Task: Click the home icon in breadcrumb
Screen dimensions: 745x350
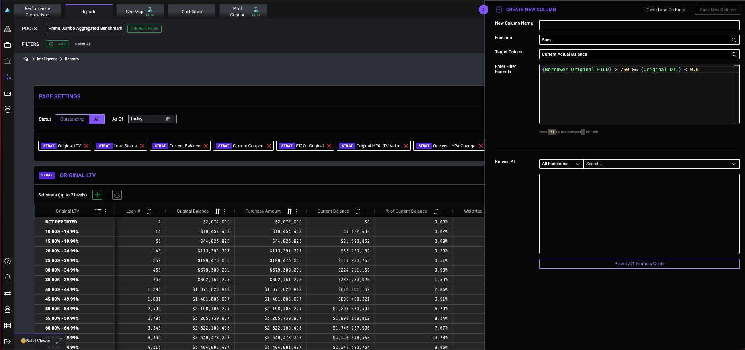Action: tap(26, 59)
